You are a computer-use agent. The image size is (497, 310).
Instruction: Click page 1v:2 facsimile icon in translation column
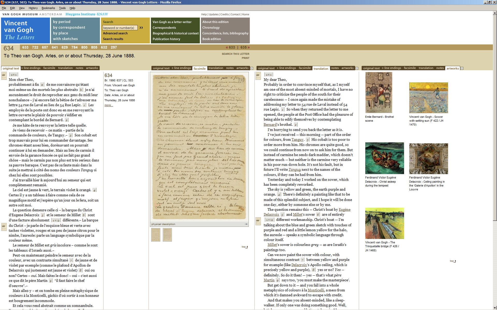point(258,221)
